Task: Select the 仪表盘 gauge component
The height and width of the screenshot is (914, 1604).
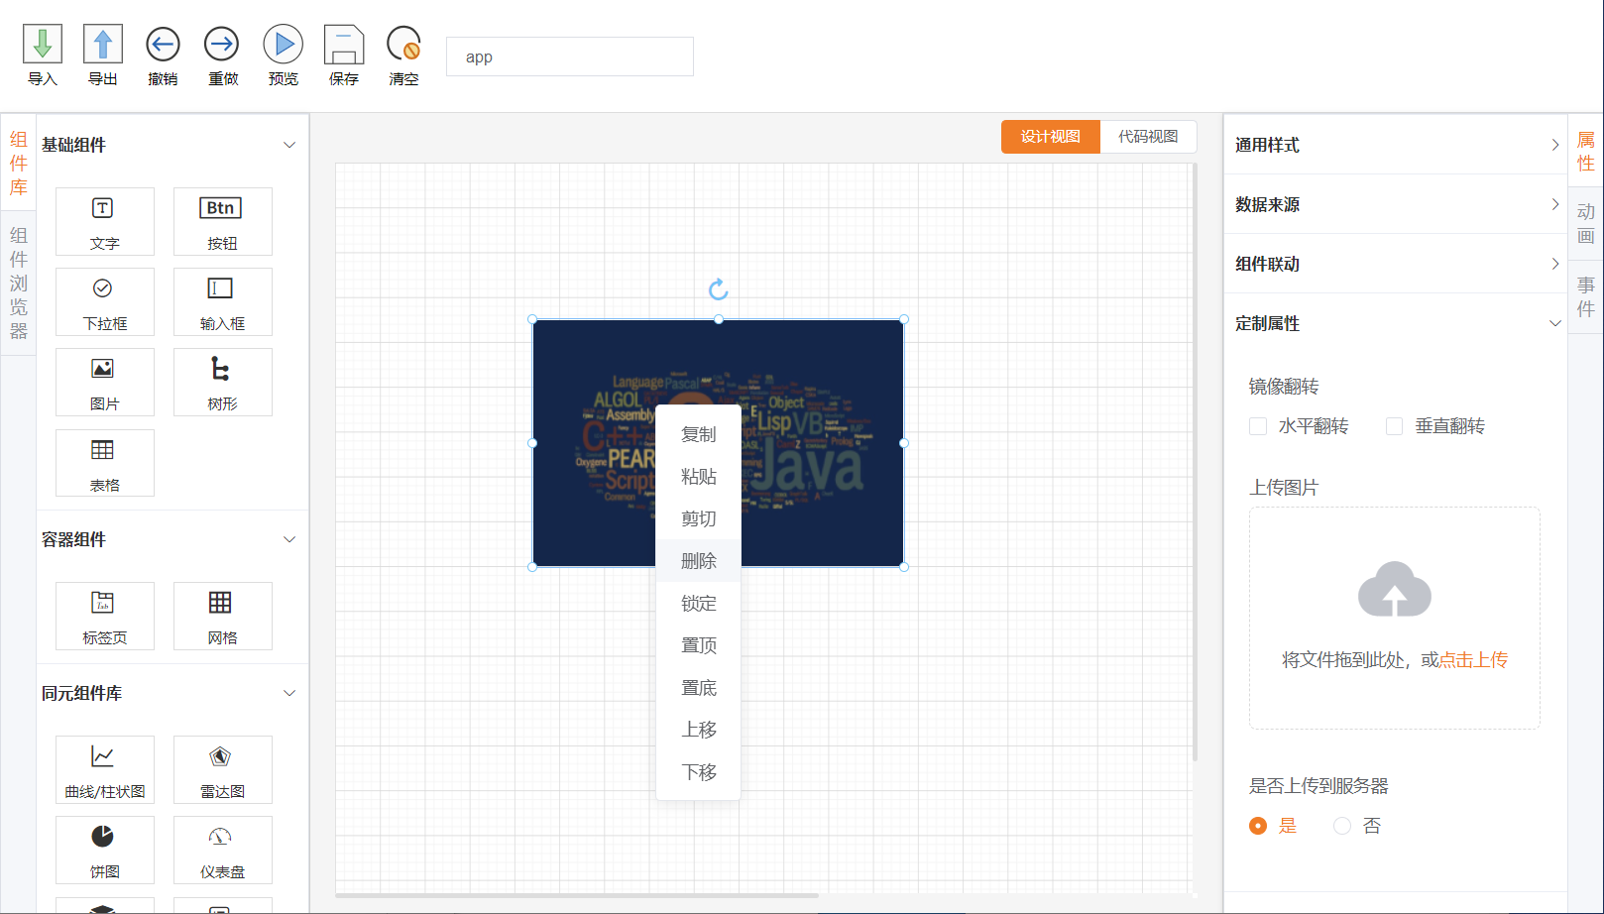Action: pos(223,850)
